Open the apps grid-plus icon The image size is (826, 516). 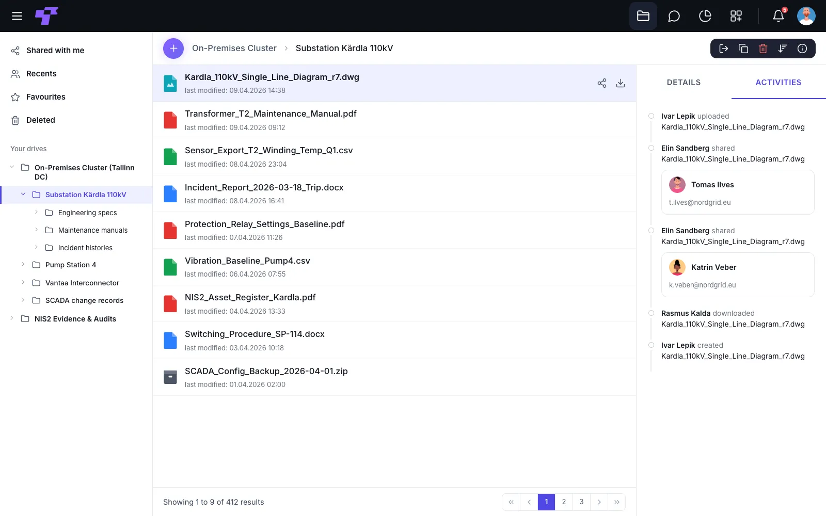[736, 16]
